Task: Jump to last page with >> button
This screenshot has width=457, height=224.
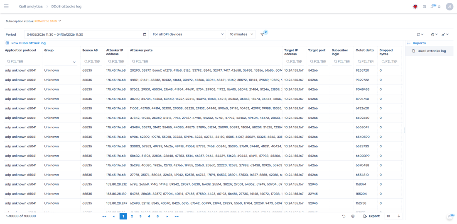Action: 176,217
